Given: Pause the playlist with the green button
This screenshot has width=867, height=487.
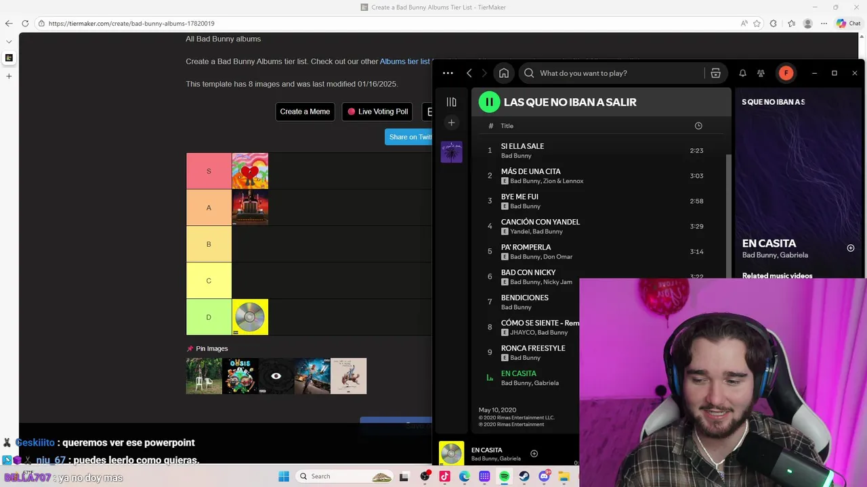Looking at the screenshot, I should (x=489, y=102).
